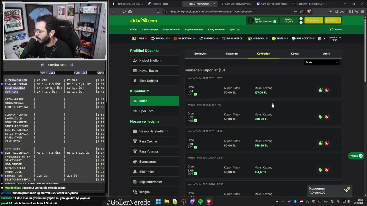Image resolution: width=367 pixels, height=206 pixels.
Task: Open Şifre Değiştir sidebar item
Action: point(155,81)
